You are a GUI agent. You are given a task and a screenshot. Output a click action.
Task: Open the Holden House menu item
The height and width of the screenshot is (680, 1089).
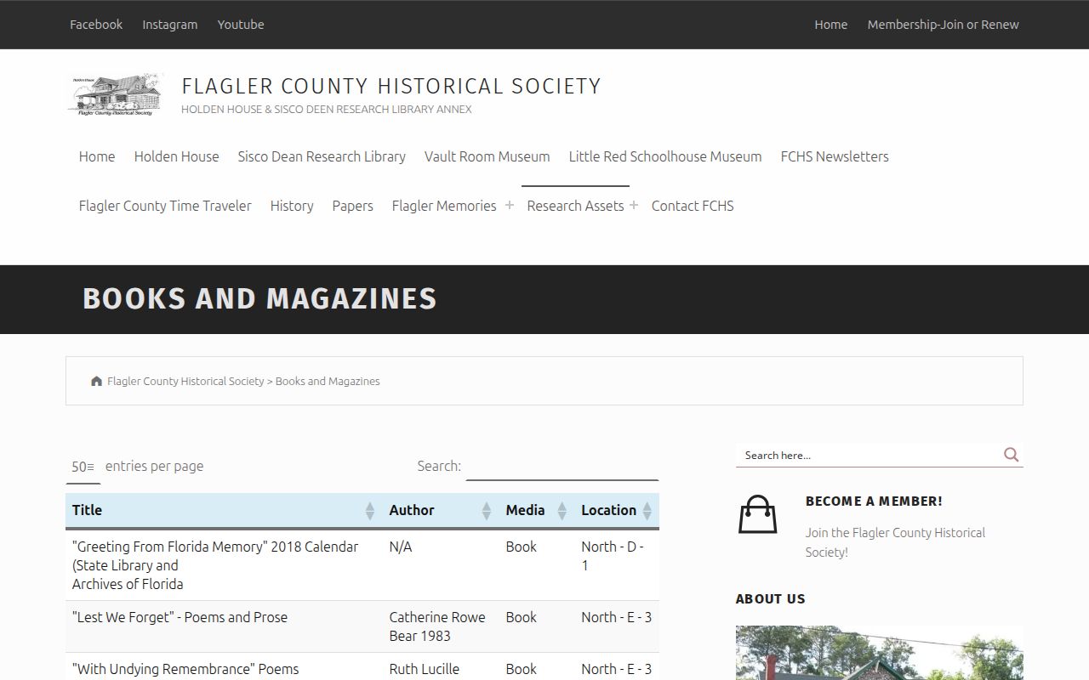(x=176, y=156)
